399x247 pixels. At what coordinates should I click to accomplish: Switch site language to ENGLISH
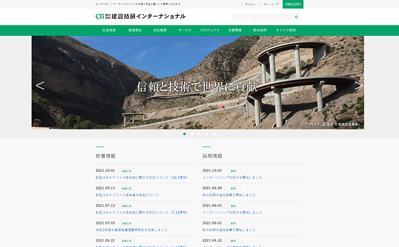click(293, 4)
